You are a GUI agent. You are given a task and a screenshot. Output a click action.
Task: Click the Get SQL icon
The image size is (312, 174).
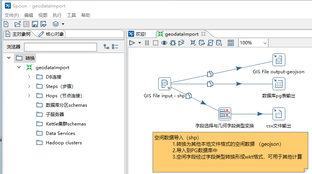click(211, 43)
